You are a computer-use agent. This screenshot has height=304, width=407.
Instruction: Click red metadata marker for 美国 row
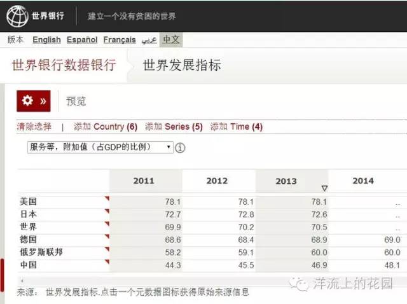(x=107, y=198)
